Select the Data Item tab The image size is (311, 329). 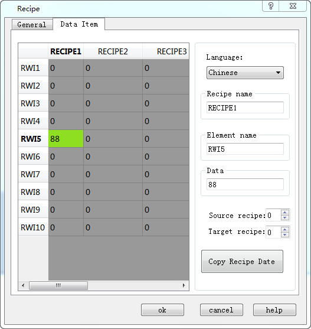tap(79, 24)
